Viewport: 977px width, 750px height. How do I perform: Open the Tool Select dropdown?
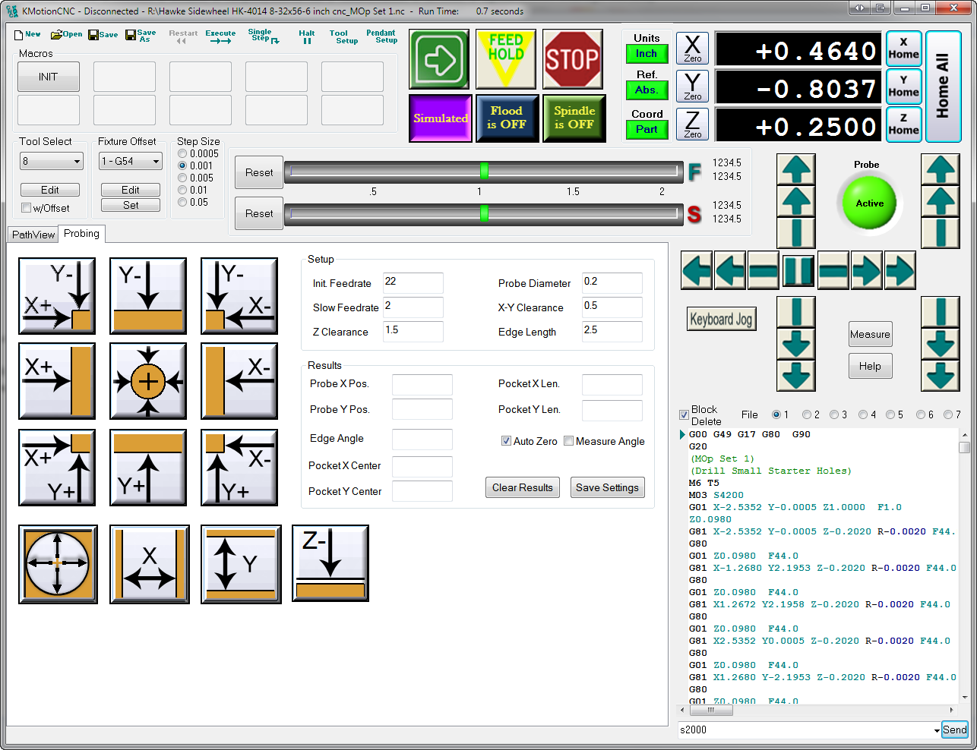77,162
